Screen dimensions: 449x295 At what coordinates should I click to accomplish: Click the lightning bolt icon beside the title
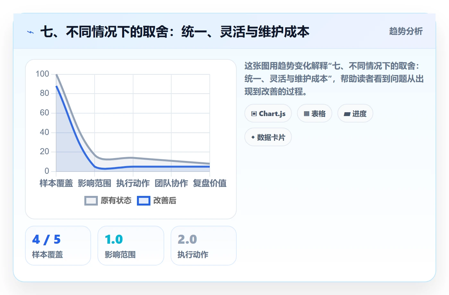[x=30, y=32]
